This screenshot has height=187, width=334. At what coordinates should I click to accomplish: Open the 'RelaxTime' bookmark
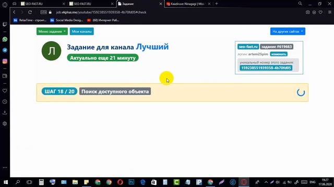pyautogui.click(x=30, y=20)
